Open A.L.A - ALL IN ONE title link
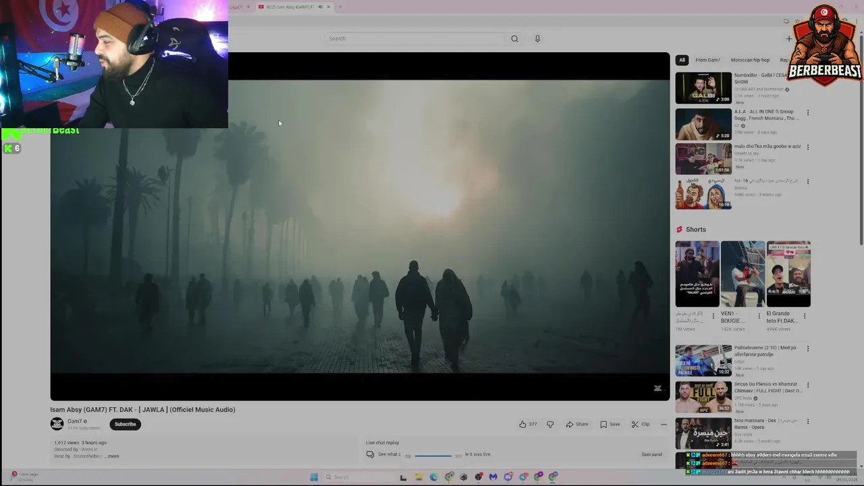The width and height of the screenshot is (864, 486). (766, 115)
